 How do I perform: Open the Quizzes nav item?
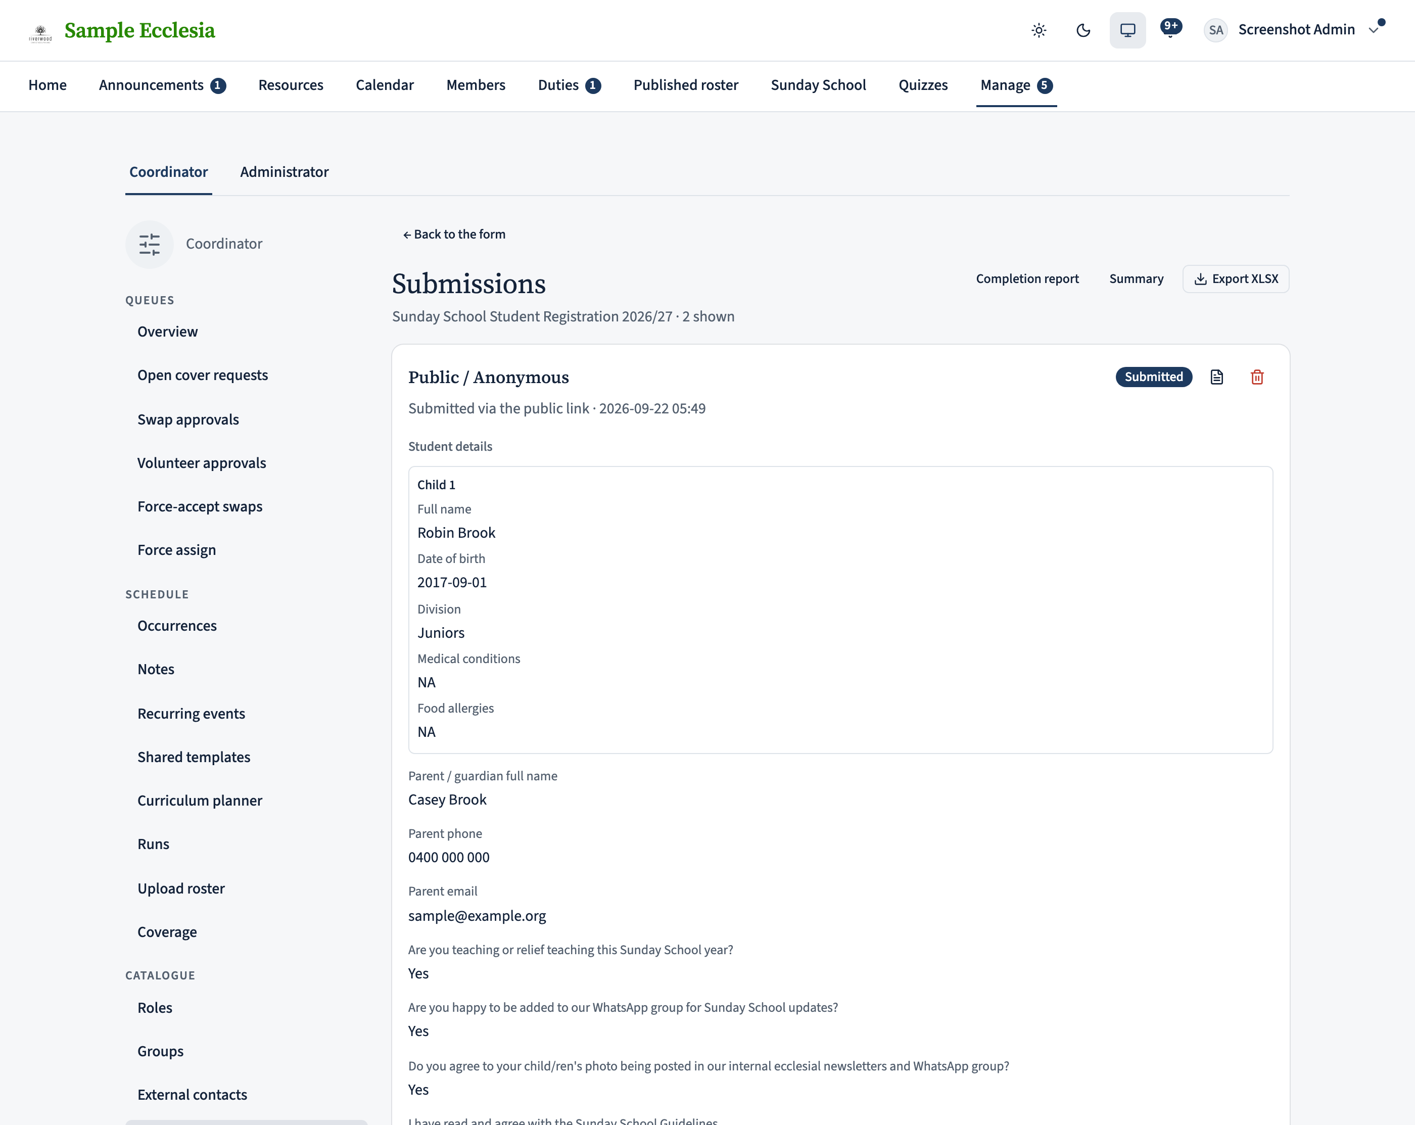coord(923,85)
